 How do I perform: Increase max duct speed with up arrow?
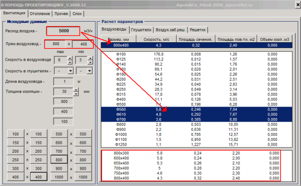(70, 58)
